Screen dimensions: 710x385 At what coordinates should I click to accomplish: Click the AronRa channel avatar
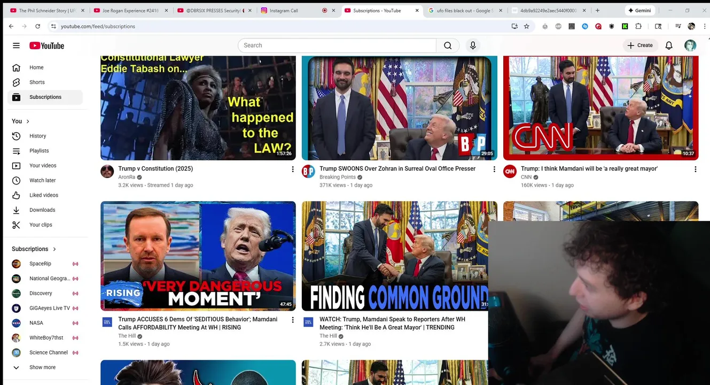tap(107, 172)
